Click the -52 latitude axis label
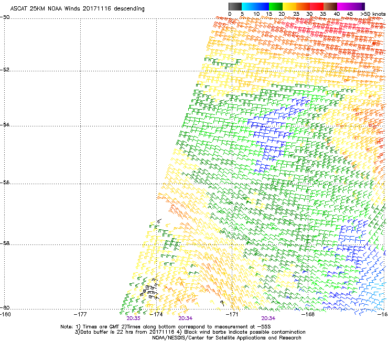This screenshot has height=341, width=388. point(5,70)
